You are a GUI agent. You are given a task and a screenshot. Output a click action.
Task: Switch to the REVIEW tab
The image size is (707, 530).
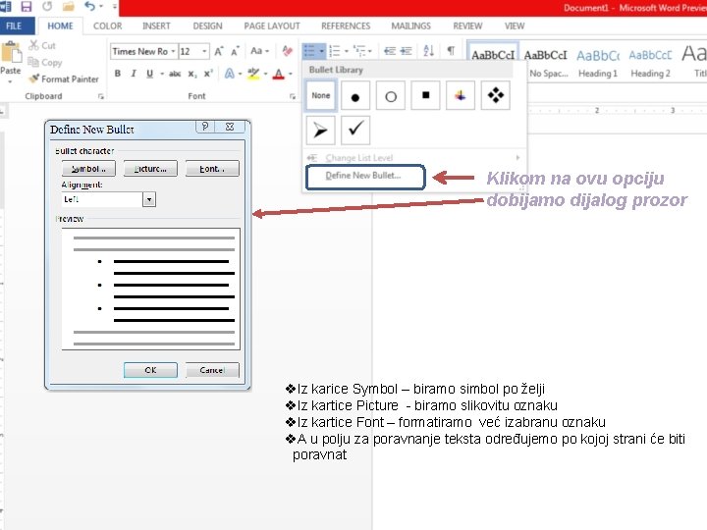coord(467,26)
